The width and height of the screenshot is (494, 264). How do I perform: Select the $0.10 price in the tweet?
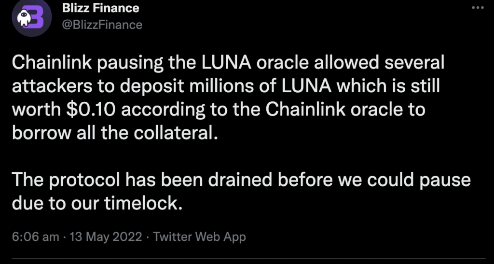pos(91,110)
